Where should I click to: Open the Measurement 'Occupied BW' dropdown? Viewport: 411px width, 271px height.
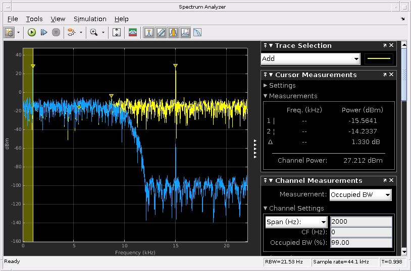[361, 195]
